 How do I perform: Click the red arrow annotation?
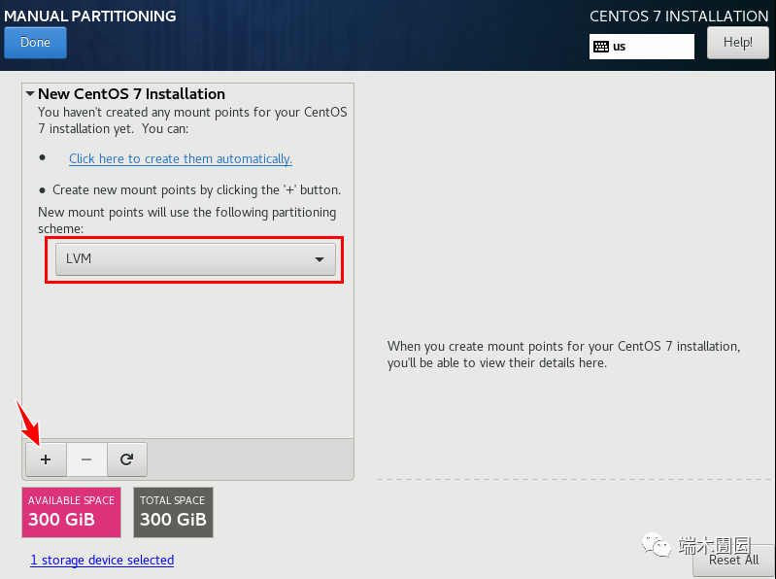click(x=28, y=422)
